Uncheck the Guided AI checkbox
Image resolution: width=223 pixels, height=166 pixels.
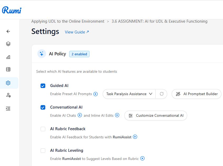tap(43, 86)
